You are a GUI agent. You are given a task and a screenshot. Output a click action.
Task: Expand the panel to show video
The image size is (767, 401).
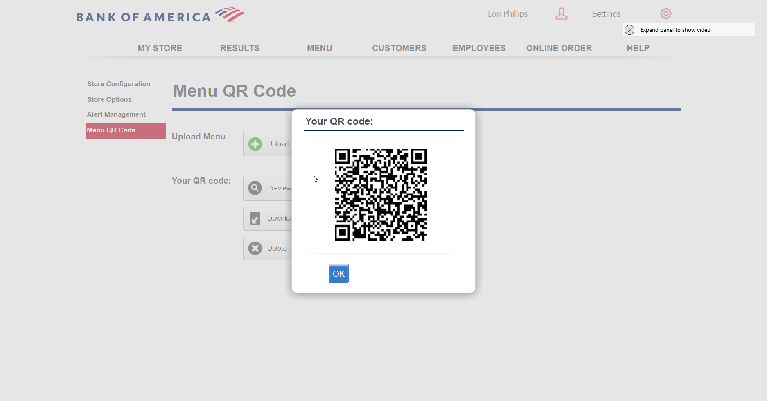pyautogui.click(x=675, y=30)
